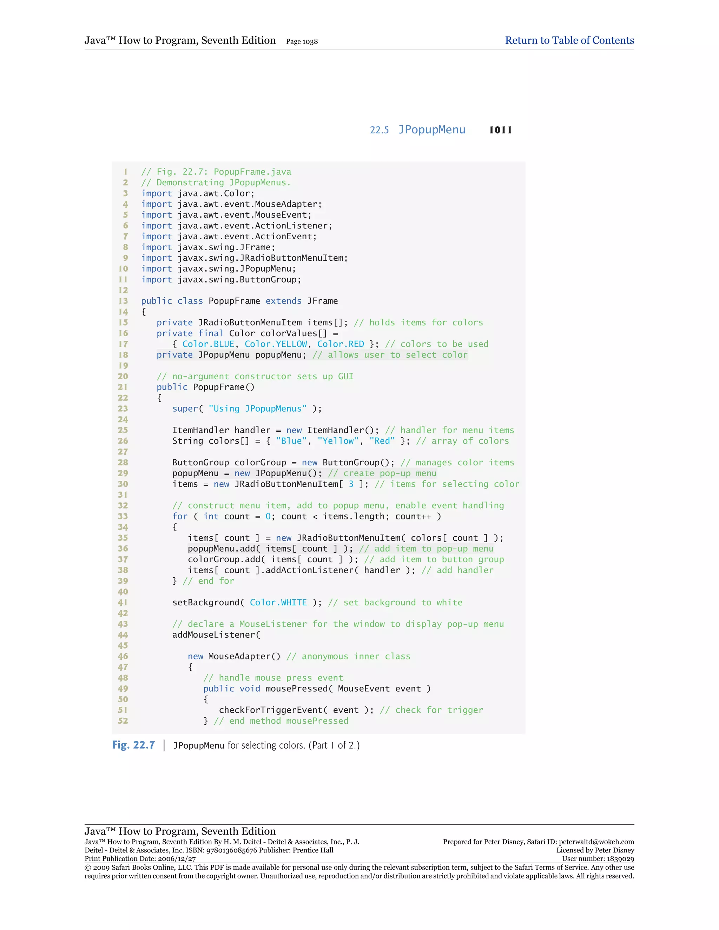Image resolution: width=719 pixels, height=930 pixels.
Task: Click the footer title 'Java How to Program, Seventh Edition'
Action: click(x=180, y=831)
